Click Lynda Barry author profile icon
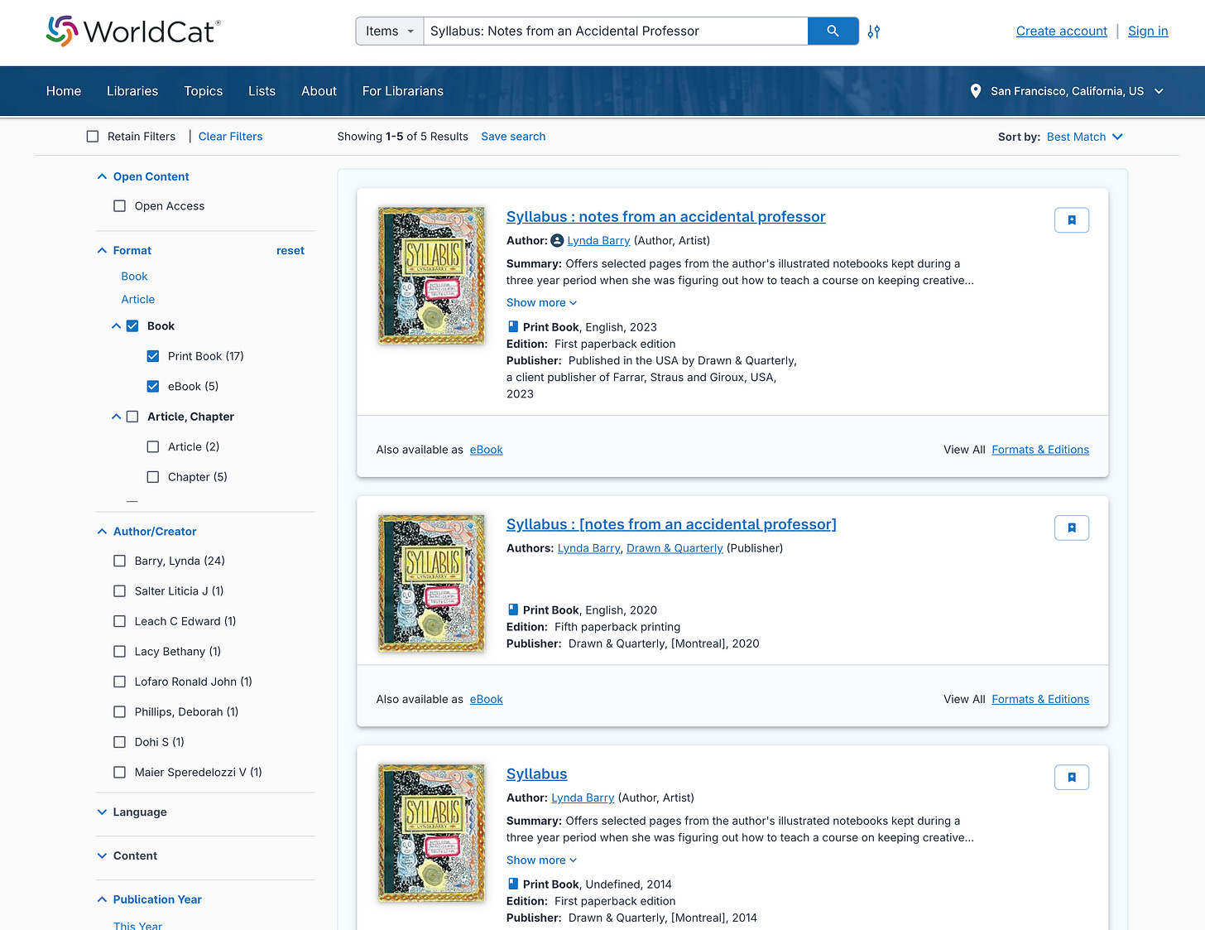This screenshot has height=930, width=1205. 557,241
